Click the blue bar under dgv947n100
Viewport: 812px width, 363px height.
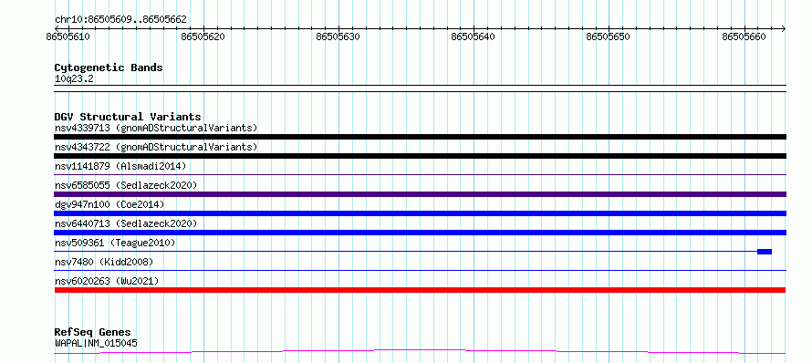pos(420,213)
